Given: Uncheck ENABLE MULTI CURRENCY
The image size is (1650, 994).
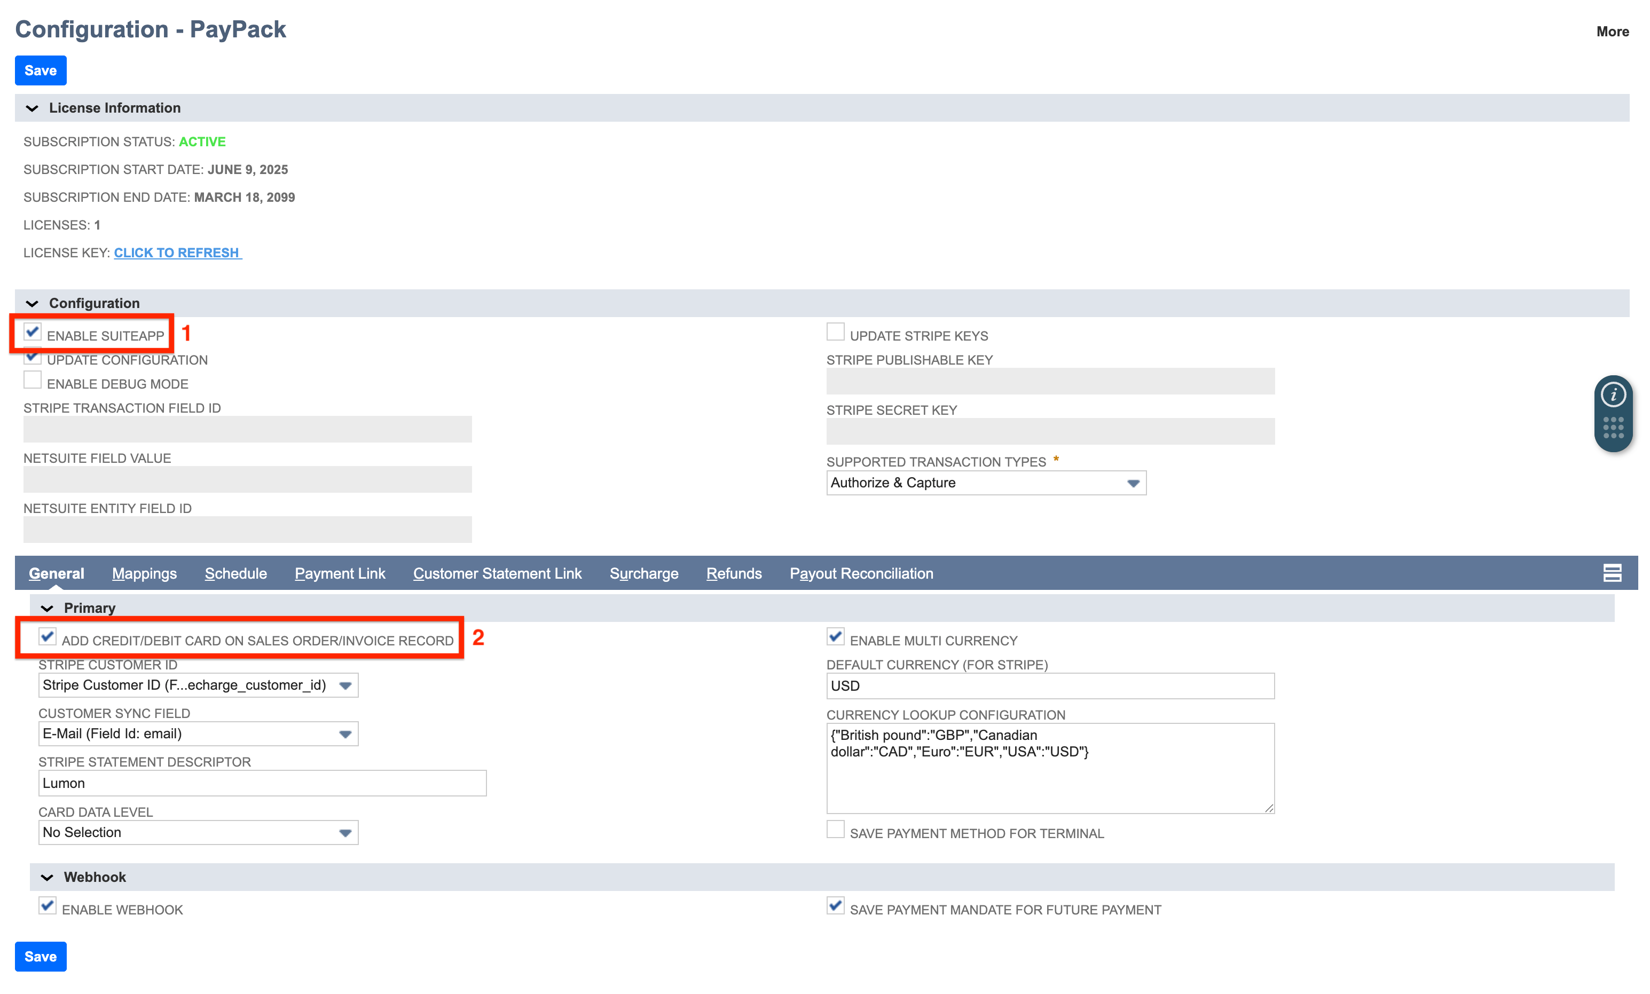Looking at the screenshot, I should tap(835, 636).
